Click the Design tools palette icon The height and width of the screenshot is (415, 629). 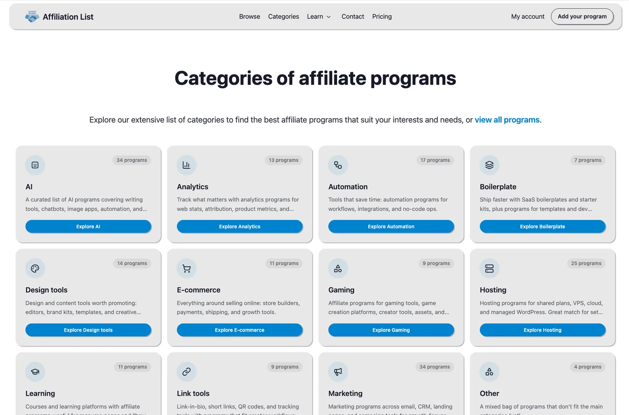click(x=35, y=268)
